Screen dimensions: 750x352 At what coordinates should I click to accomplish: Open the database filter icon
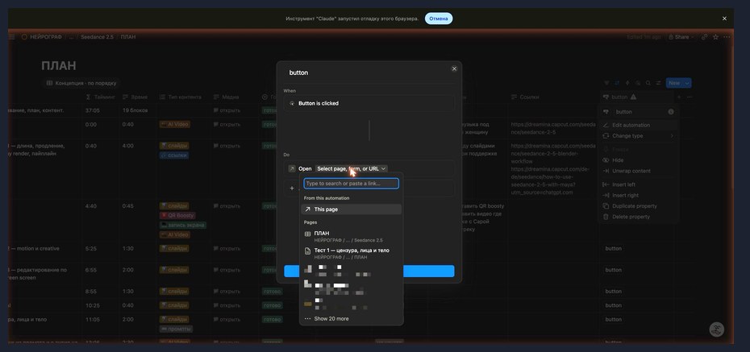[606, 83]
